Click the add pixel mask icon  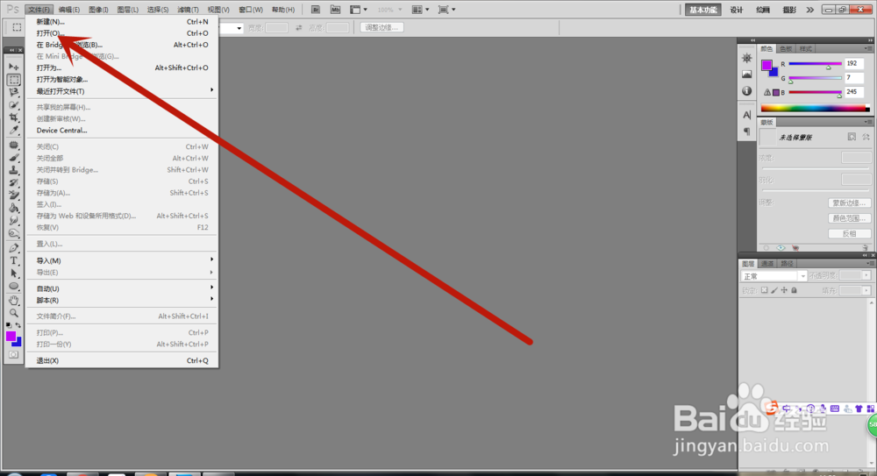[x=852, y=137]
